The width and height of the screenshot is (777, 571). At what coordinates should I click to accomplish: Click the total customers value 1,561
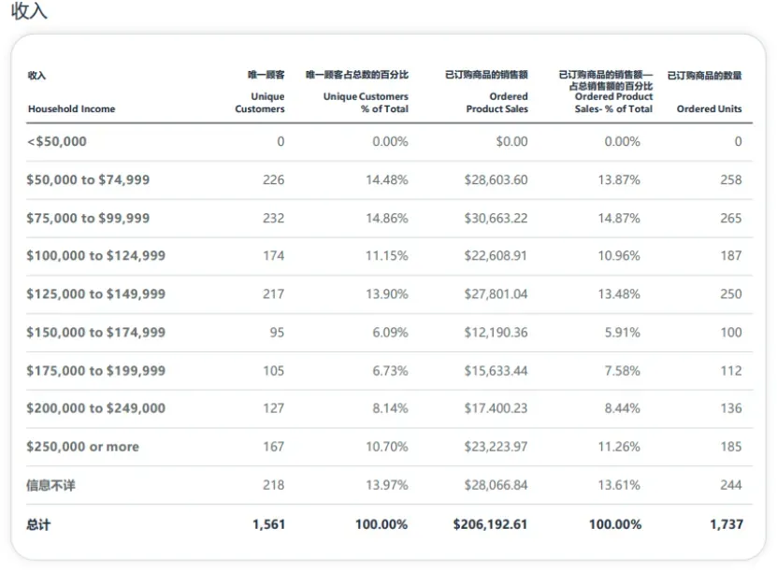tap(269, 524)
